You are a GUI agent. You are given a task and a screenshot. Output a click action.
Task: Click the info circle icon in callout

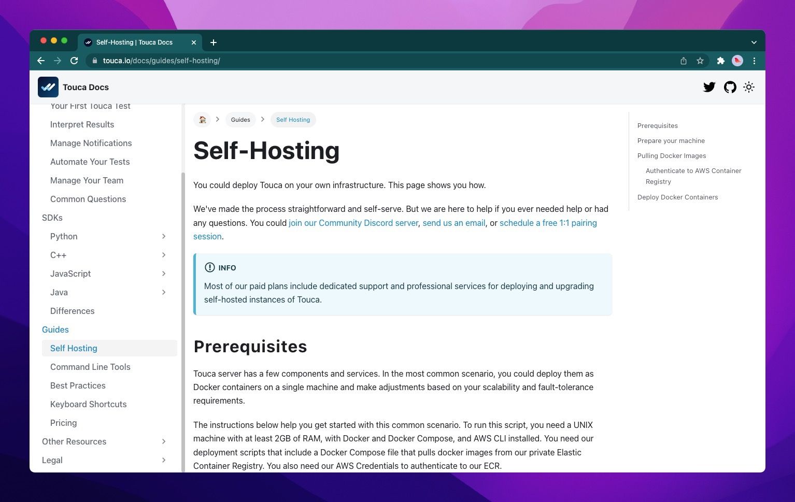[x=209, y=267]
